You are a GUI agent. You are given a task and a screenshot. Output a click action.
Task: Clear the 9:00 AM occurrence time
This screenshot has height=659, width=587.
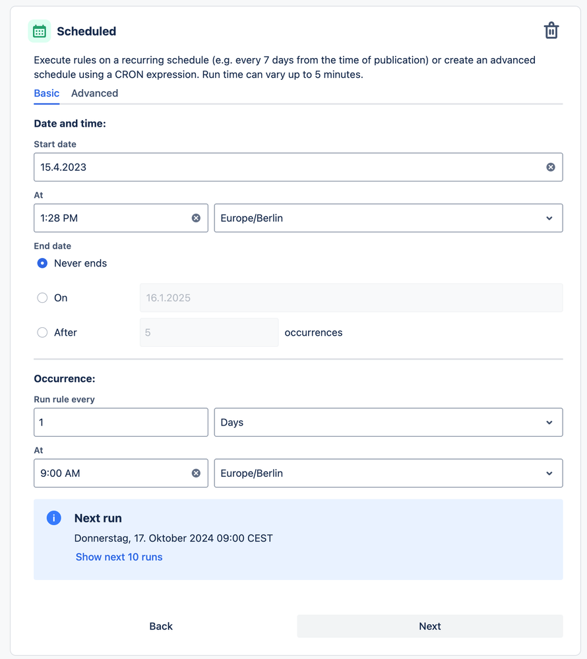tap(196, 474)
